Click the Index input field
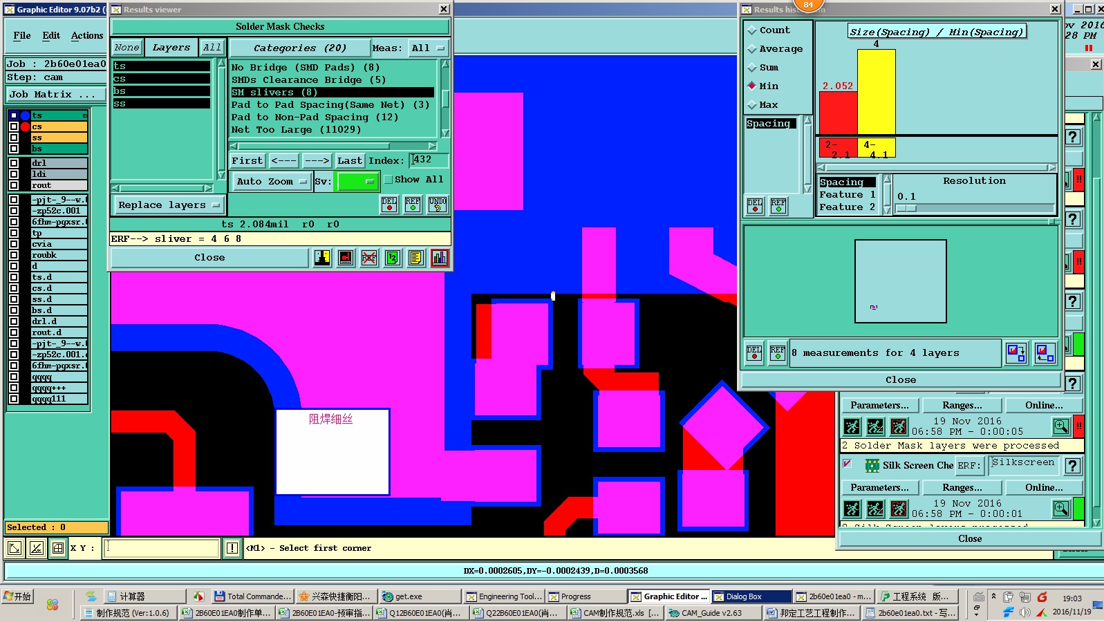1104x622 pixels. pyautogui.click(x=429, y=160)
